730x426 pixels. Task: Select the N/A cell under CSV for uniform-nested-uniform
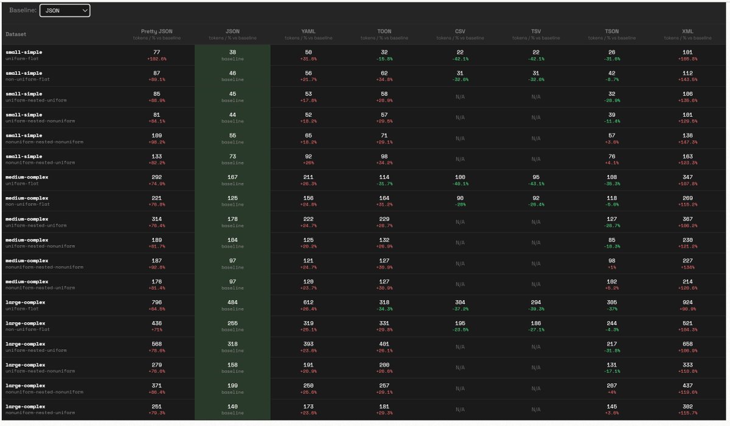point(460,97)
